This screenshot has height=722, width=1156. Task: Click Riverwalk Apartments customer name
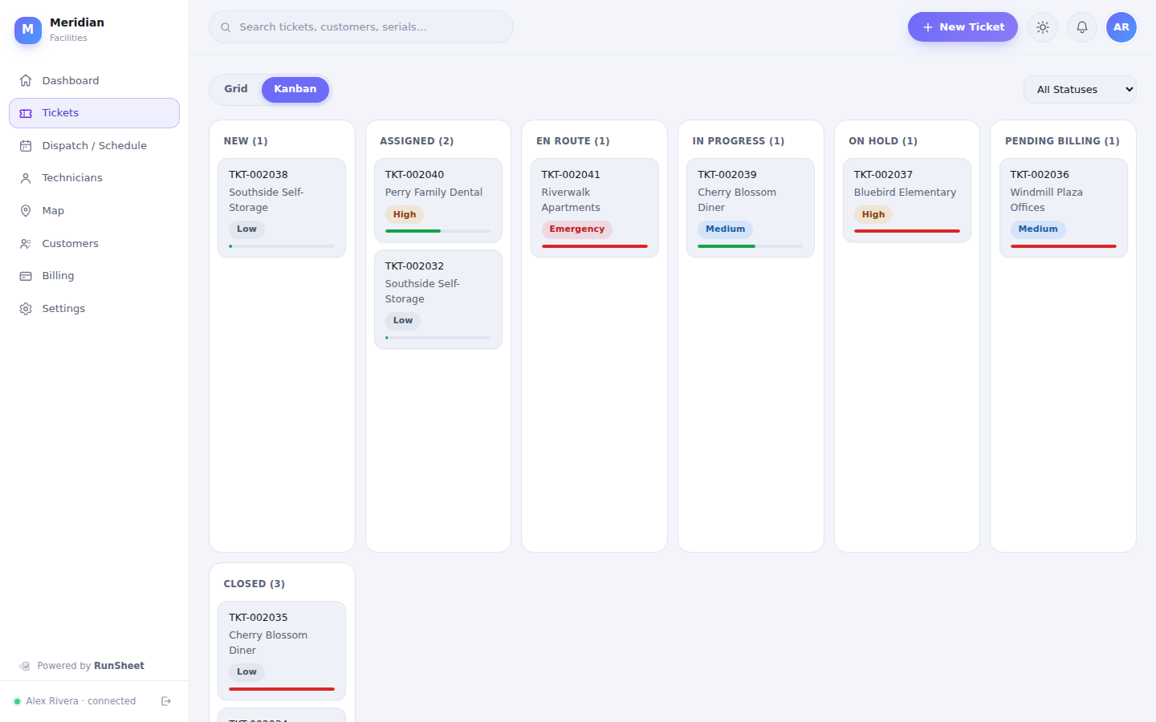571,200
